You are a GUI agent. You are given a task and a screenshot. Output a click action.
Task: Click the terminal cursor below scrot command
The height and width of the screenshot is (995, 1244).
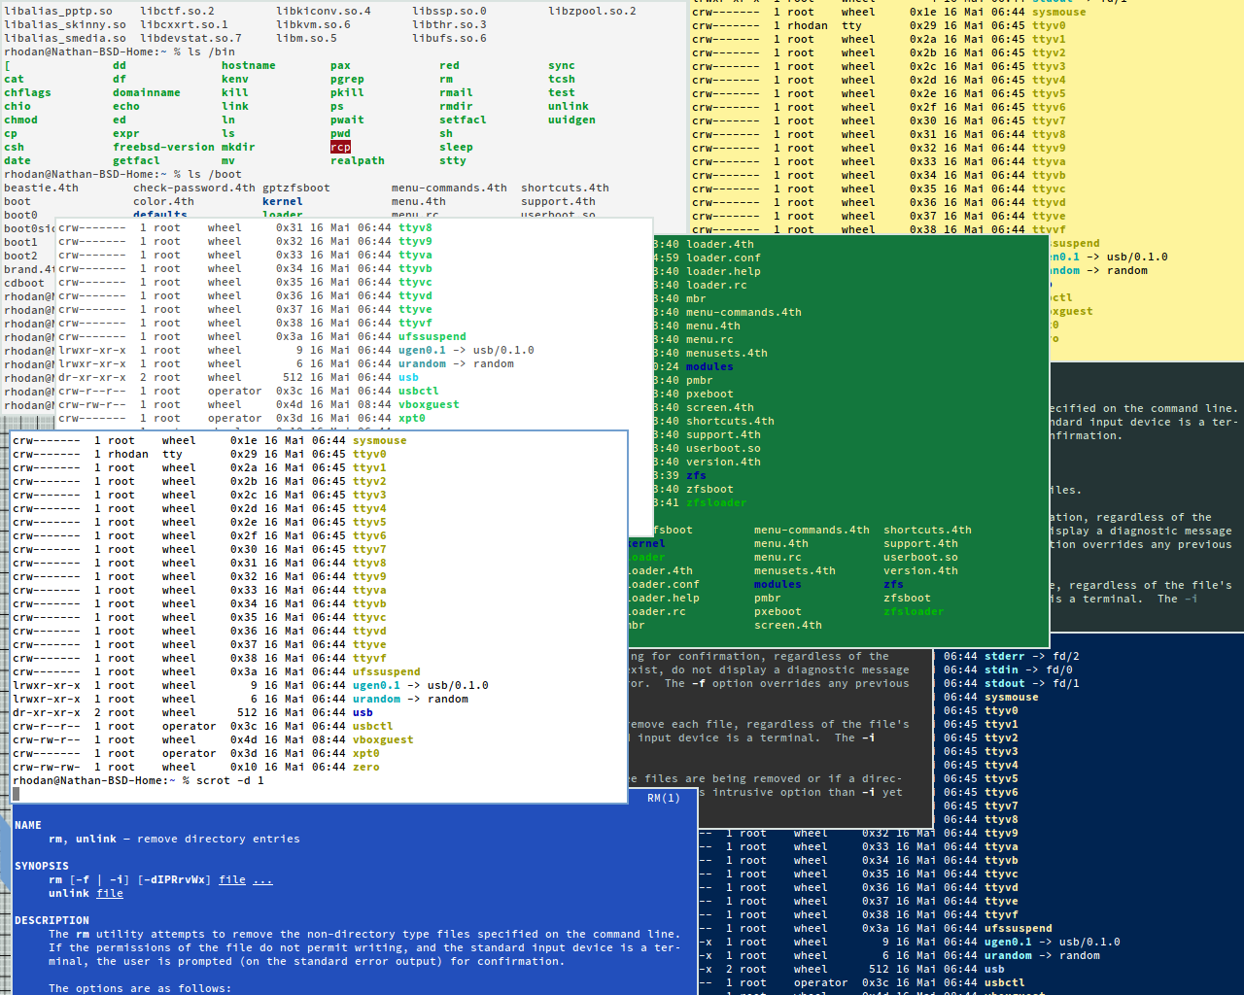[16, 794]
